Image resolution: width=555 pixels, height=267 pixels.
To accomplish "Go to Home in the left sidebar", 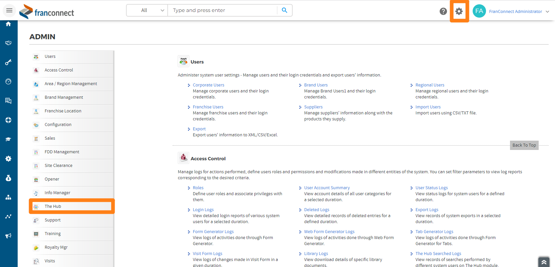I will point(8,24).
